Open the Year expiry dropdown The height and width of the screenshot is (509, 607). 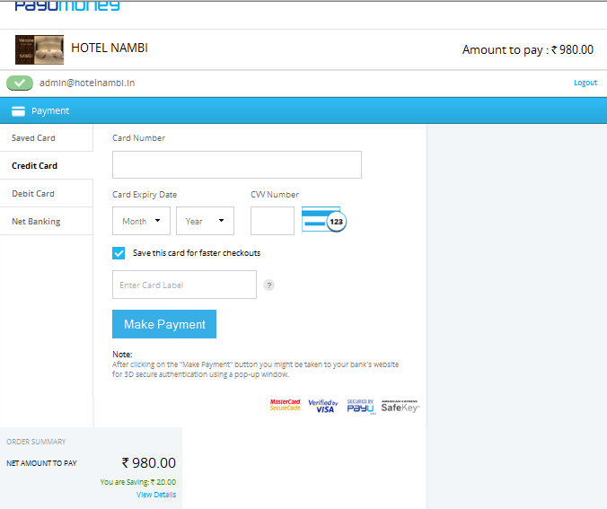pos(205,221)
